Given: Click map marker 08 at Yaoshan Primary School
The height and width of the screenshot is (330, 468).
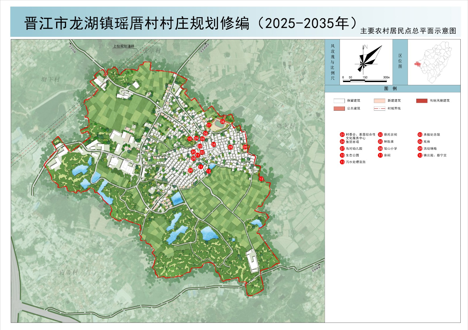Looking at the screenshot, I should 222,122.
